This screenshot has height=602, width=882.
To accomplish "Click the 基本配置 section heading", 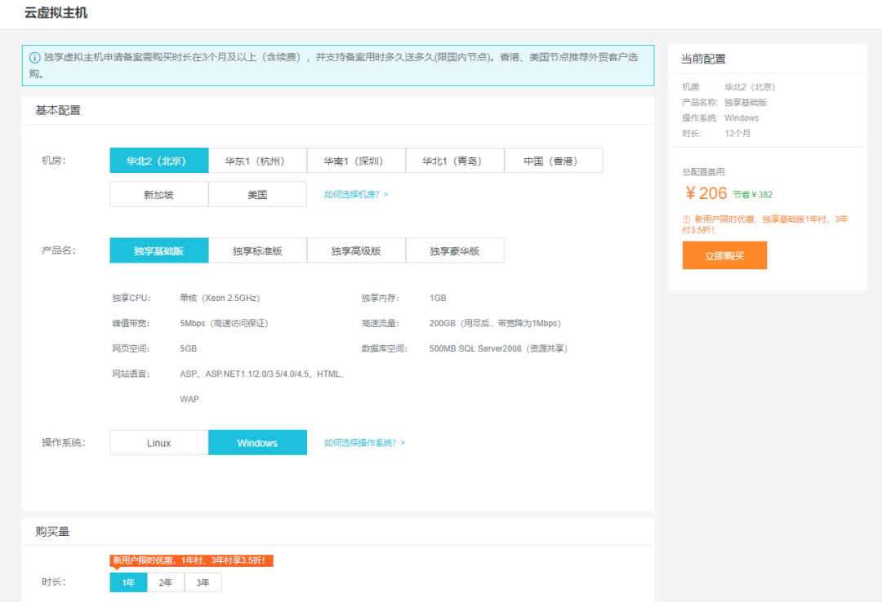I will 58,110.
